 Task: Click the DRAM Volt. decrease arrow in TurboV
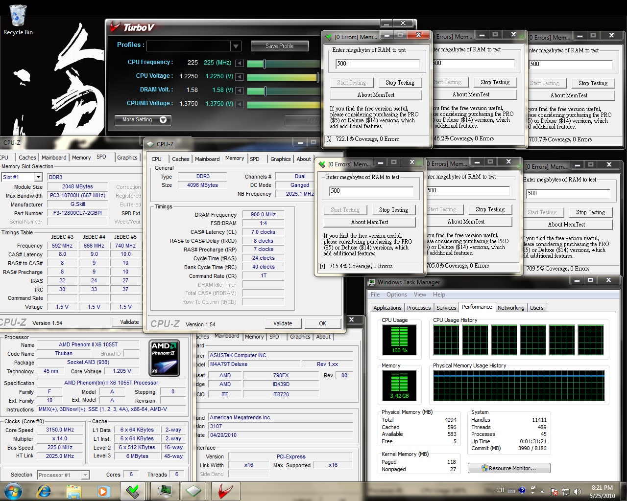tap(240, 91)
